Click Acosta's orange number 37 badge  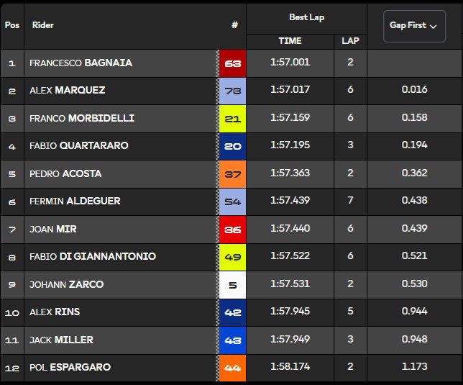[x=232, y=173]
